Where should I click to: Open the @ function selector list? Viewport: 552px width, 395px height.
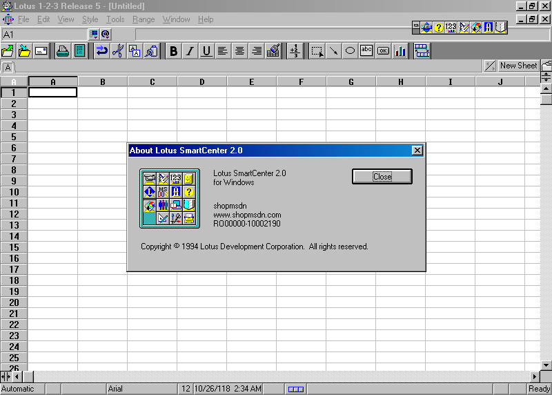(106, 34)
